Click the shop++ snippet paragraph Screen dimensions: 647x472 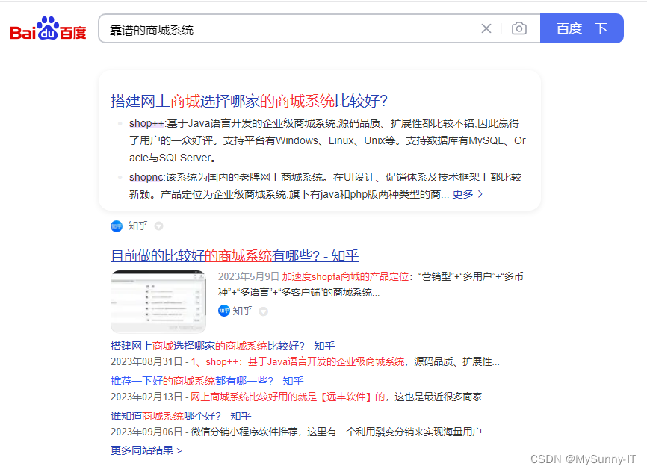(x=327, y=140)
